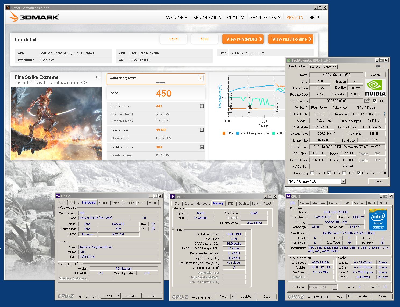Click Close button in the Memory CPU-Z window
Viewport: 400px width, 307px height.
pyautogui.click(x=266, y=297)
